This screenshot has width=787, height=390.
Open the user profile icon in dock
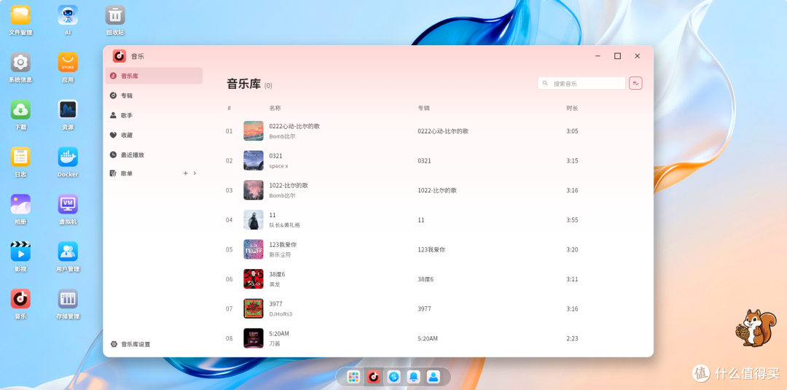pyautogui.click(x=433, y=376)
